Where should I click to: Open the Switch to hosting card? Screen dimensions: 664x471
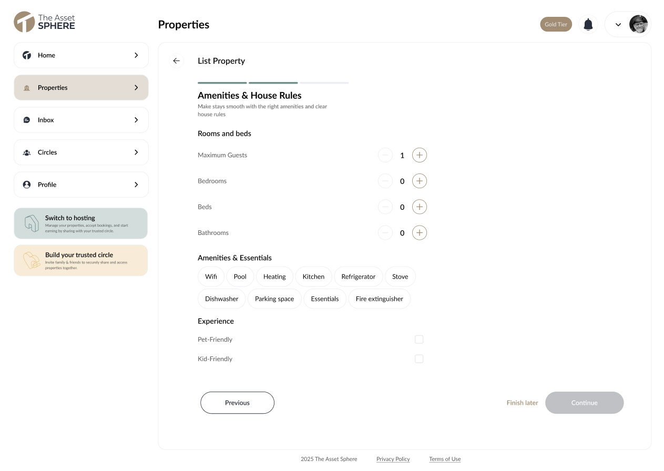click(81, 223)
